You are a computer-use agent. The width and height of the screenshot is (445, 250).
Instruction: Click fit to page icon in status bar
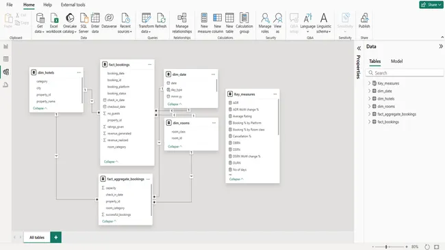click(x=437, y=247)
